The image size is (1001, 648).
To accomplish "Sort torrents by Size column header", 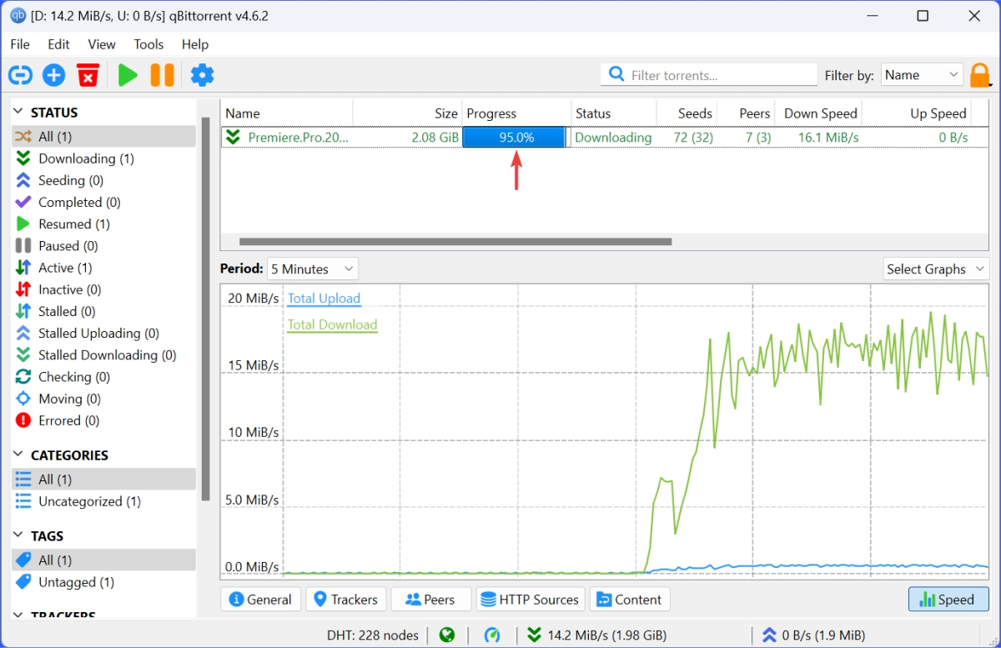I will click(x=408, y=113).
